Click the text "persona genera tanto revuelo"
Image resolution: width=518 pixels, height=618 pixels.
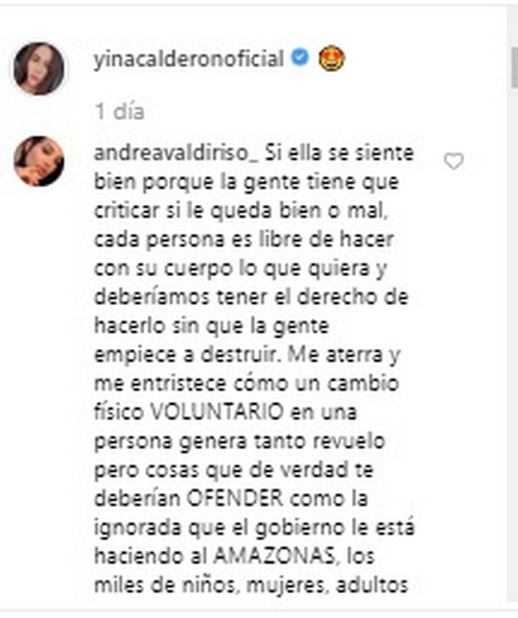(239, 441)
